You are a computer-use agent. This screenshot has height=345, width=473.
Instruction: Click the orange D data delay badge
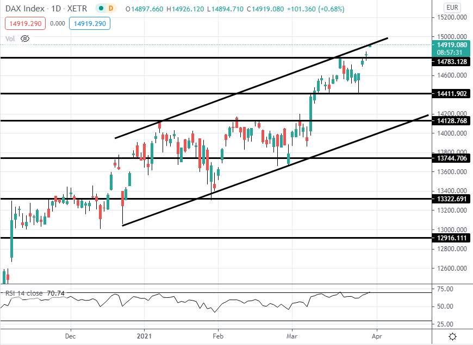[111, 9]
